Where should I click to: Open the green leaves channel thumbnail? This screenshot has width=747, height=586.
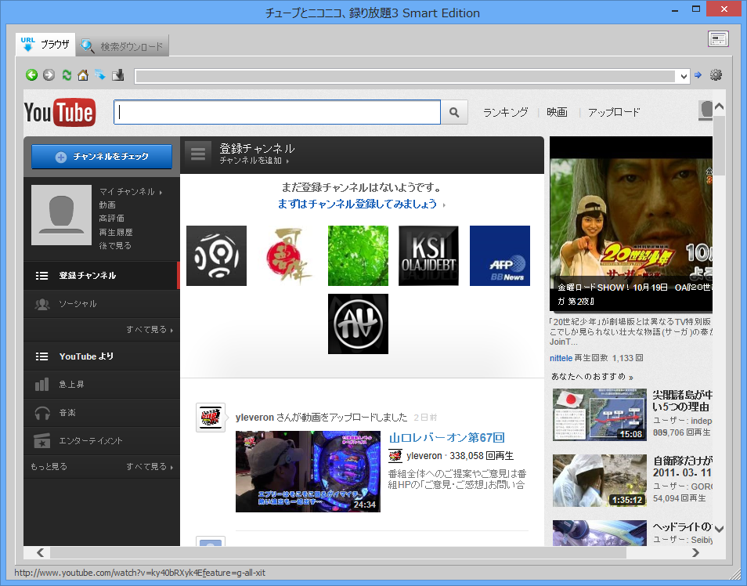tap(358, 255)
